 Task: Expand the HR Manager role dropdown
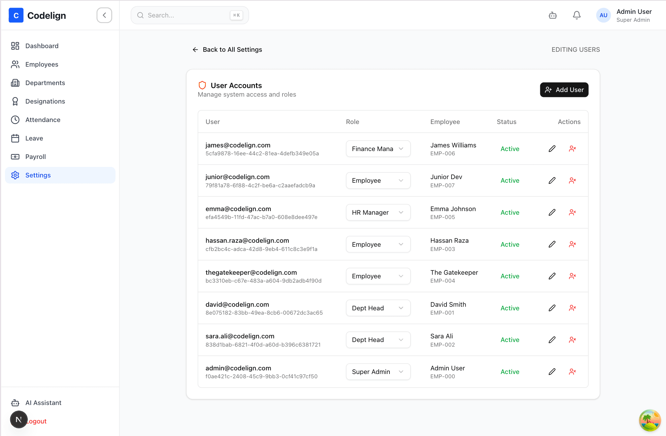click(378, 212)
